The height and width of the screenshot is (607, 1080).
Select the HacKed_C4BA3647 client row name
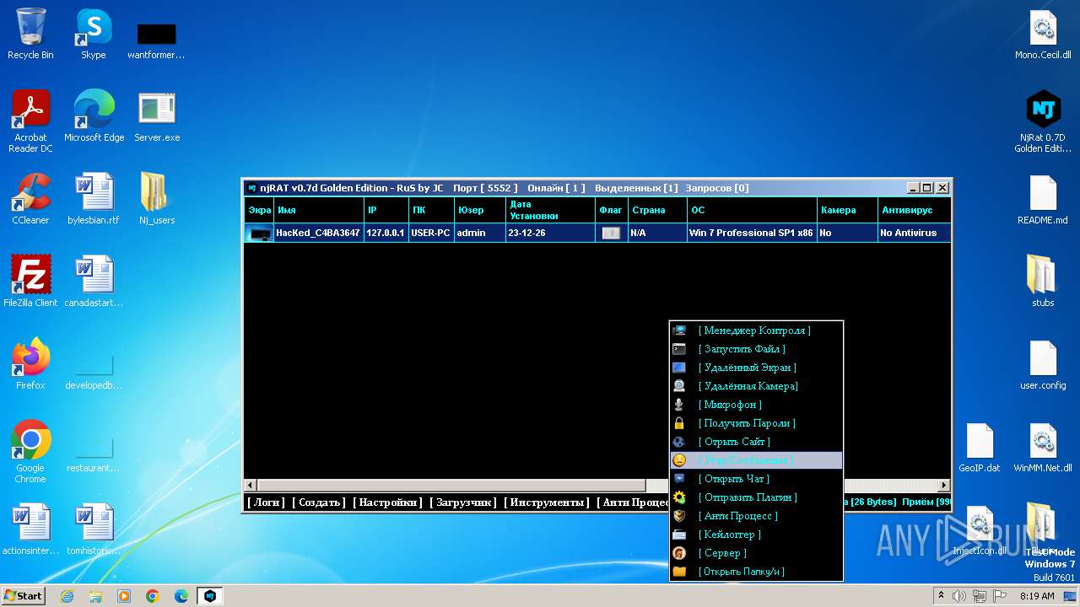[x=317, y=233]
